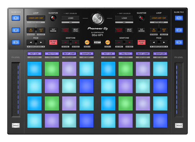Screen dimensions: 195x142
Task: Switch right deck pads to SAMPLER mode
Action: pos(160,54)
